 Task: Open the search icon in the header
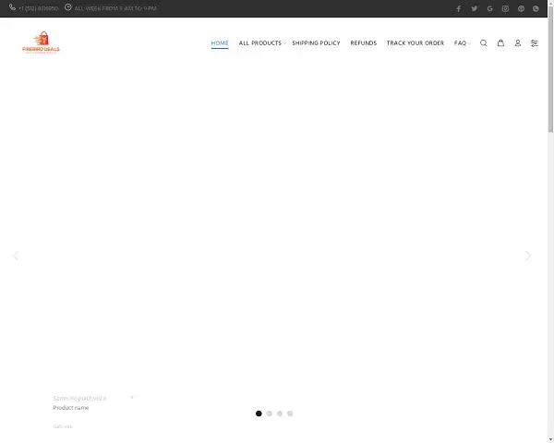pos(483,43)
